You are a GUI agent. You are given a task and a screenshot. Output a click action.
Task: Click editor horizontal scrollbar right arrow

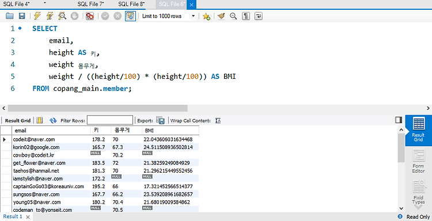coord(428,108)
